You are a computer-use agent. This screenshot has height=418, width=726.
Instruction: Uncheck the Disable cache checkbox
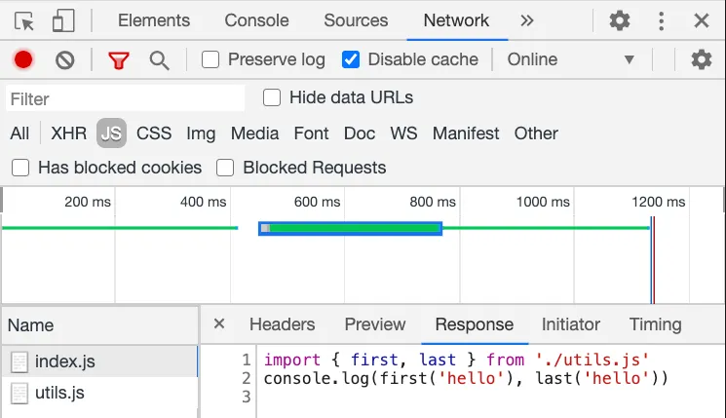coord(351,60)
